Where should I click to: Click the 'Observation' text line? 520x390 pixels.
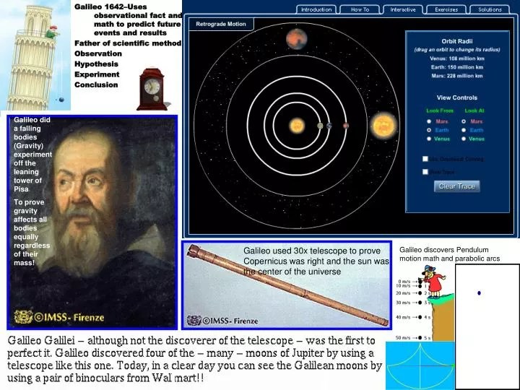click(98, 53)
